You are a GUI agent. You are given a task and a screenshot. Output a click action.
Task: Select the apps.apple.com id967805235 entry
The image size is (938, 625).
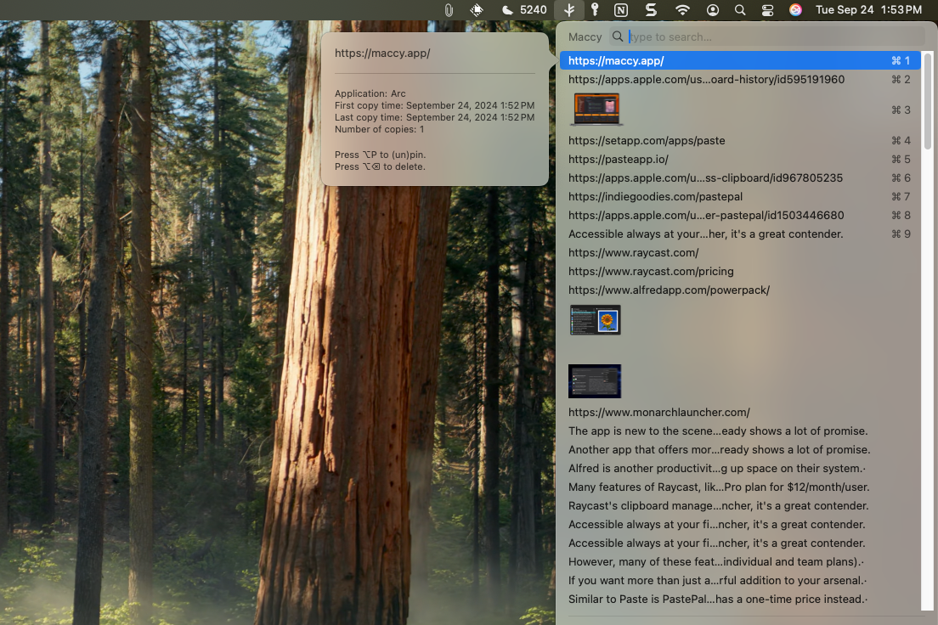[740, 177]
